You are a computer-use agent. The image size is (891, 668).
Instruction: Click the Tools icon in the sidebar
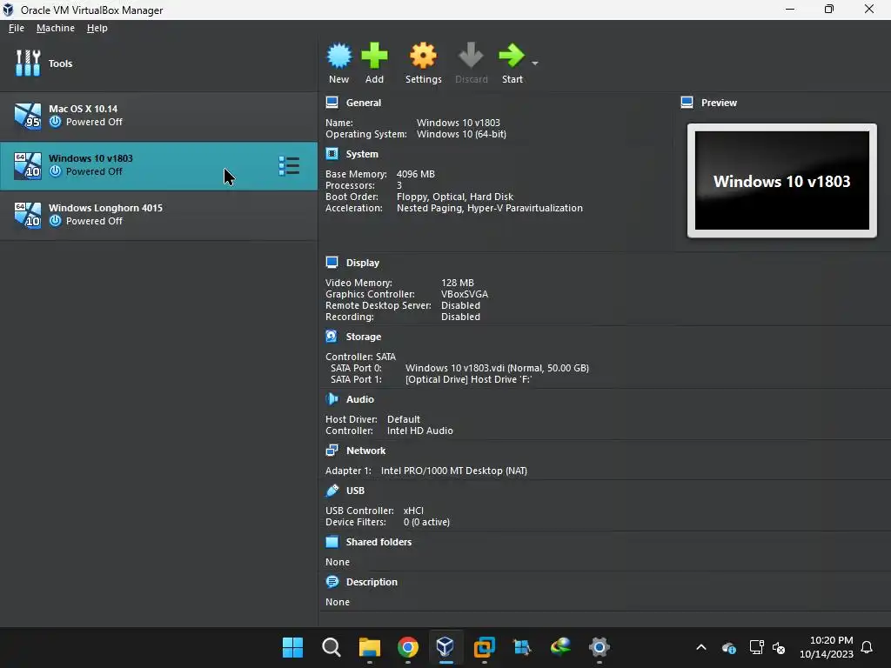pyautogui.click(x=28, y=63)
